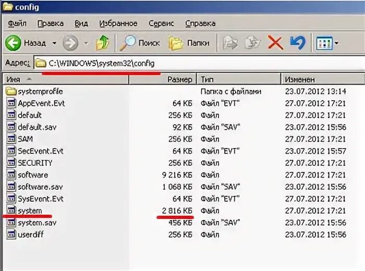Open the Справка menu

click(x=200, y=23)
